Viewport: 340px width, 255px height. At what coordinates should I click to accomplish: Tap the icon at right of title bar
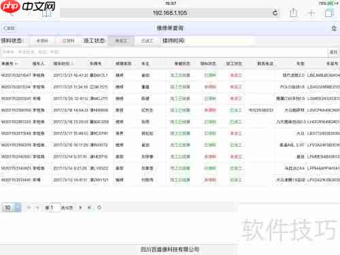[x=334, y=29]
